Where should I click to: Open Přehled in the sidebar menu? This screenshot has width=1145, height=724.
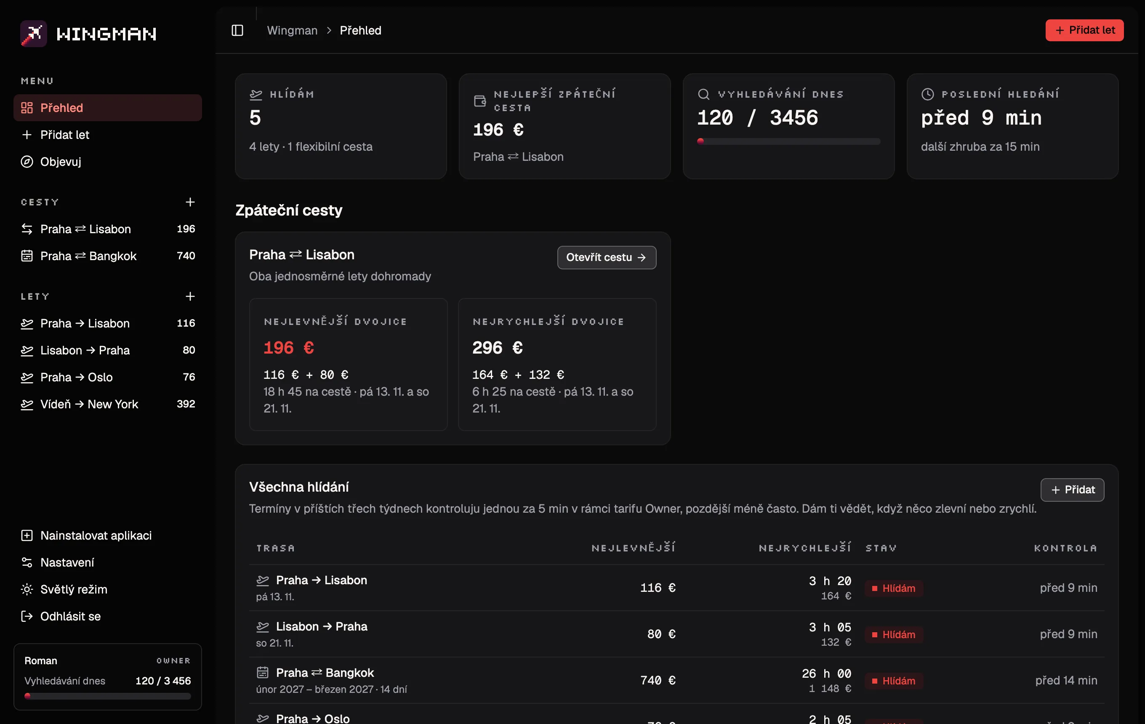(x=107, y=108)
